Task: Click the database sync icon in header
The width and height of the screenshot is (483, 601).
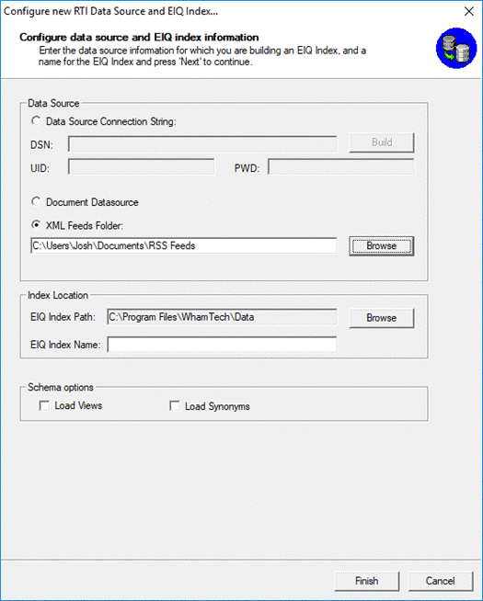Action: tap(456, 49)
